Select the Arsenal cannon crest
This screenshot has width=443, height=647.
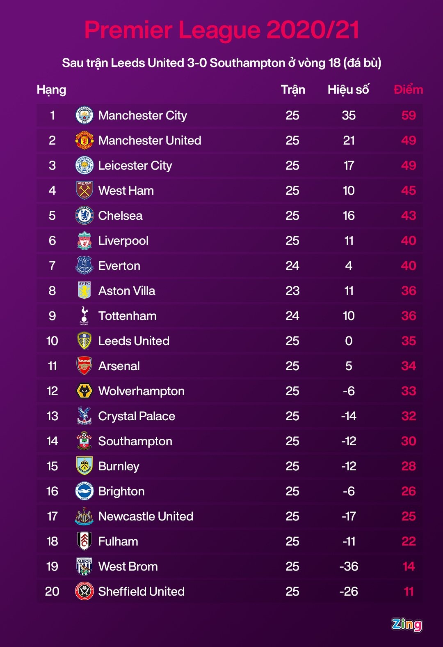click(x=84, y=366)
